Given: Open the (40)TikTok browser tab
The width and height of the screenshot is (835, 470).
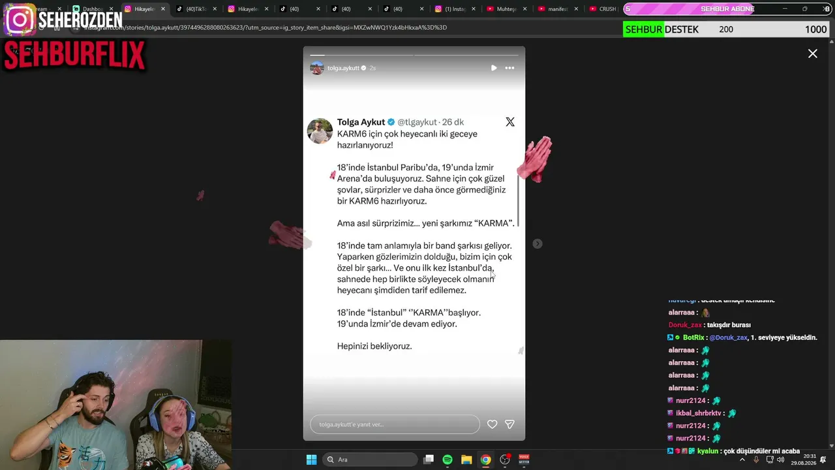Looking at the screenshot, I should coord(196,9).
